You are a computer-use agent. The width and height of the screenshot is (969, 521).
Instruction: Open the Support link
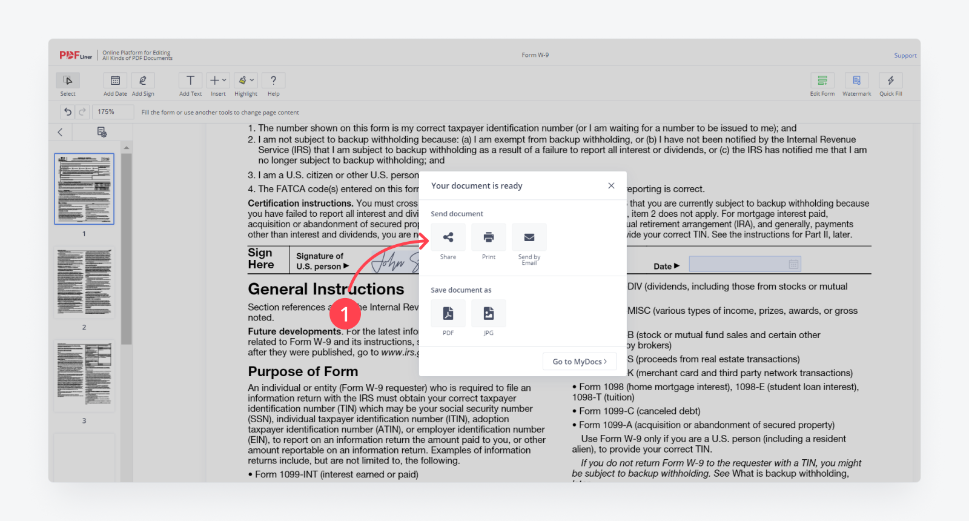pos(905,56)
